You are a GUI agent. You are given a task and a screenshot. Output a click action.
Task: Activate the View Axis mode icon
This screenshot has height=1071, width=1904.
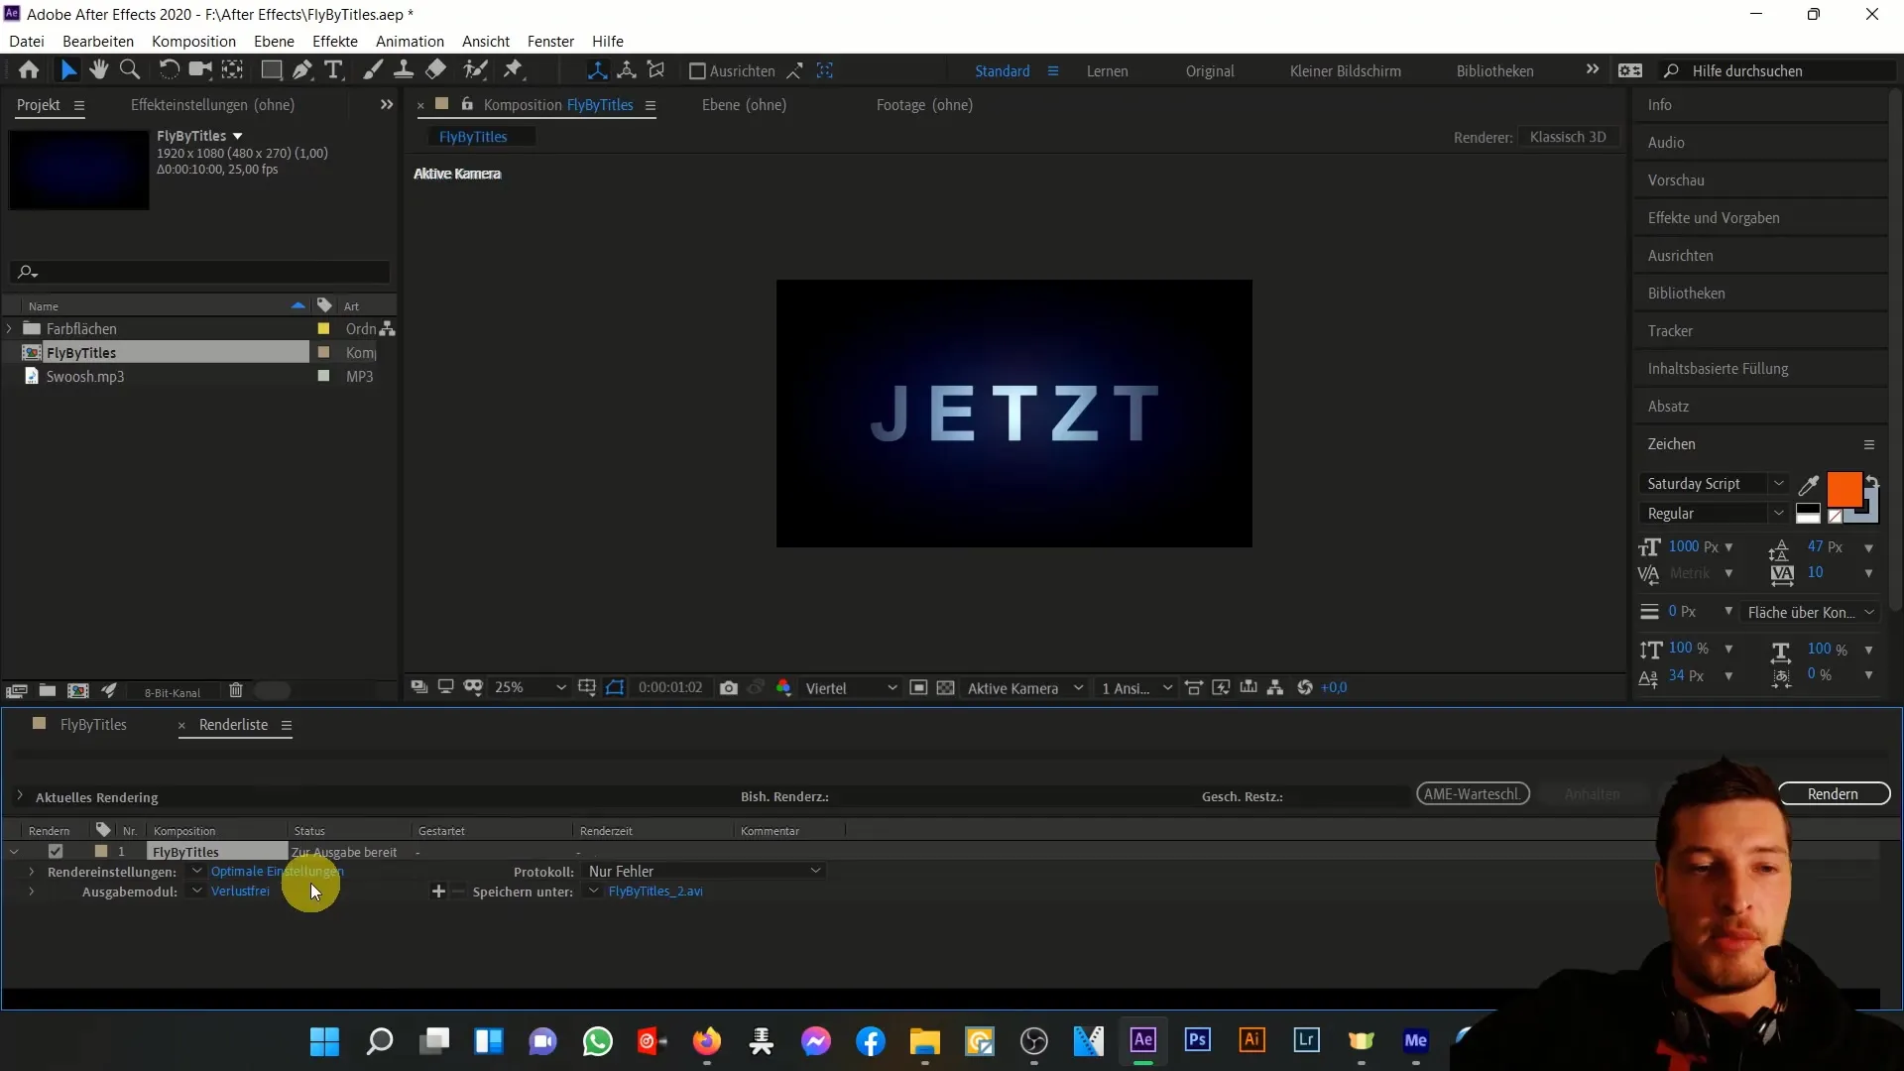click(x=656, y=70)
